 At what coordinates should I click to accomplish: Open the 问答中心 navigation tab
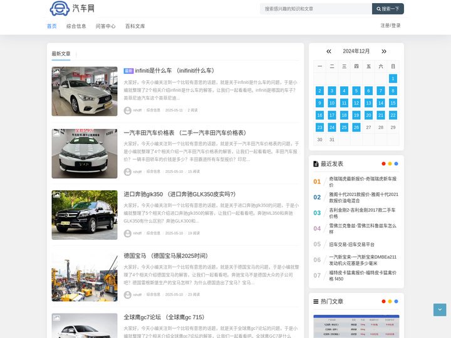coord(106,26)
